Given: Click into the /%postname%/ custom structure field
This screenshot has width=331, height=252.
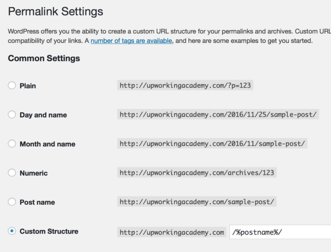Looking at the screenshot, I should coord(280,232).
